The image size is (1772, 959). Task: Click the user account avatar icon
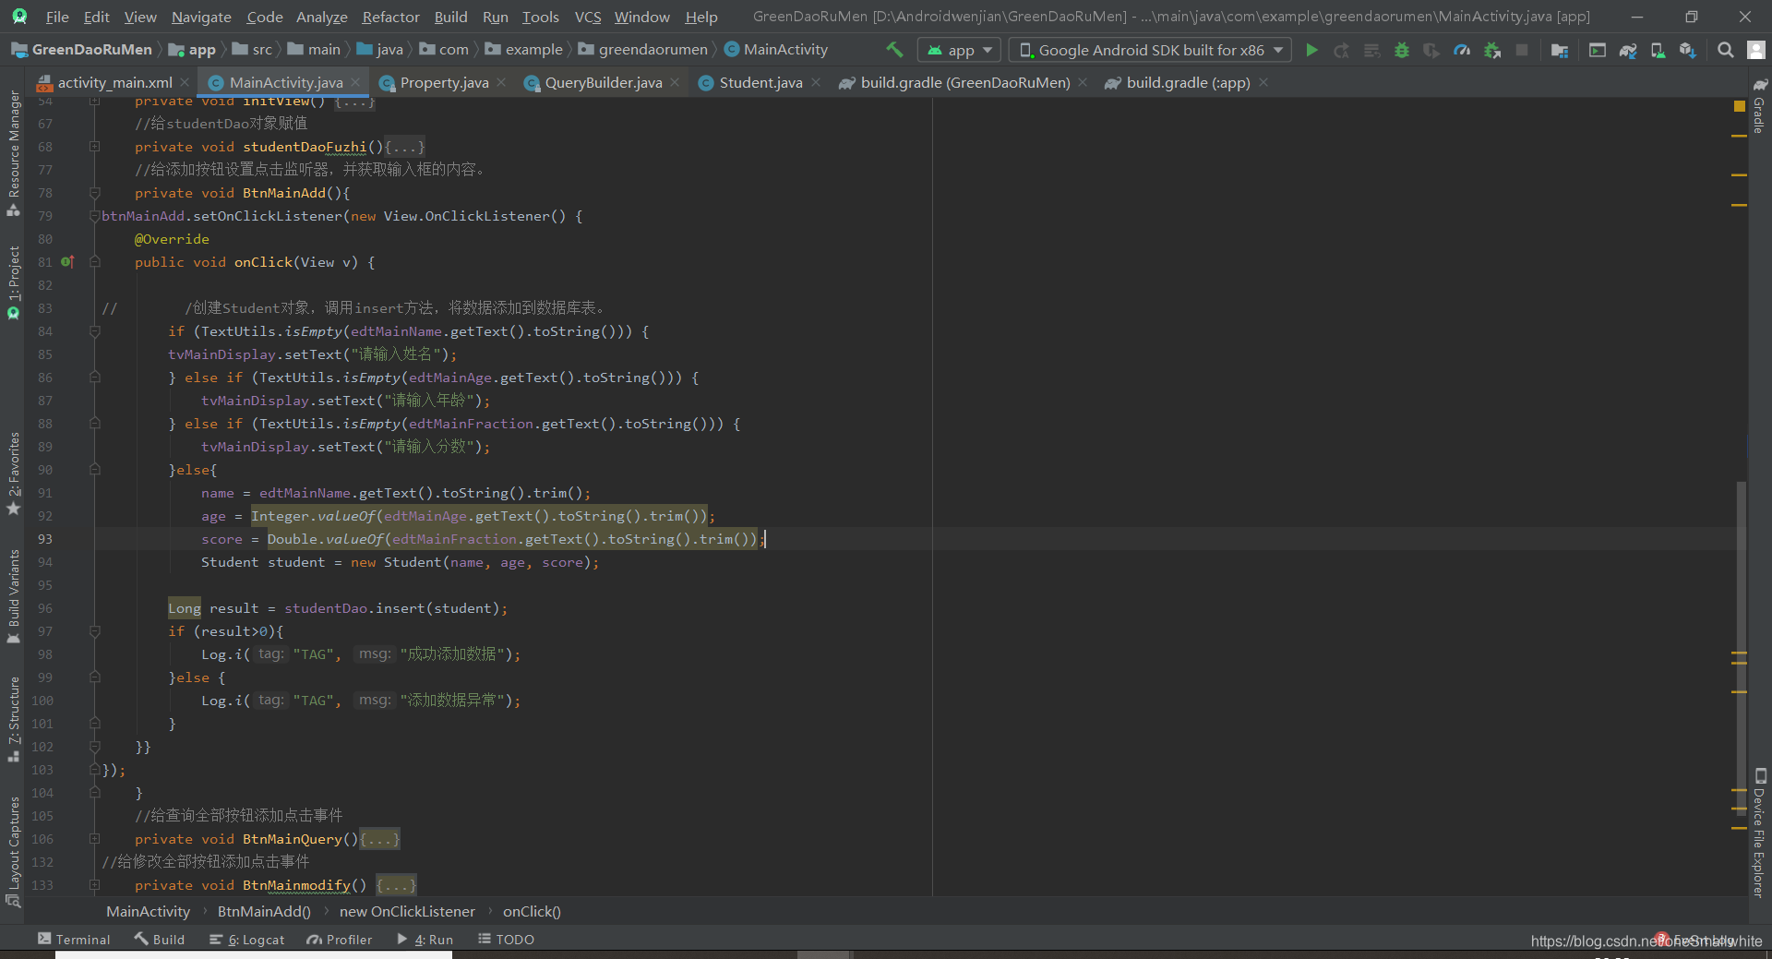1756,50
